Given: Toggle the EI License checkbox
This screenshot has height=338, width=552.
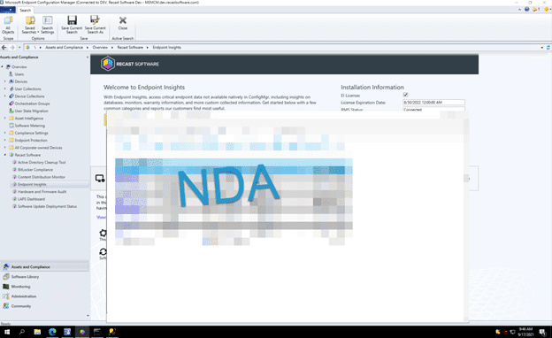Looking at the screenshot, I should [x=405, y=95].
